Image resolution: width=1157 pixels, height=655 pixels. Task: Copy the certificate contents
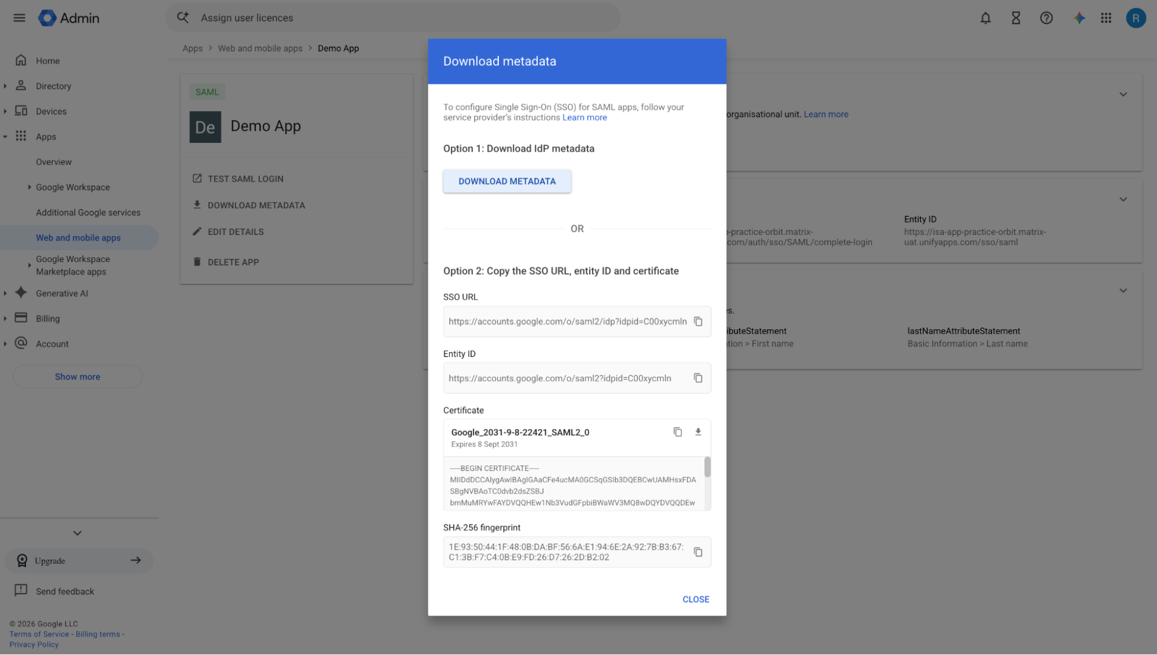pos(678,432)
